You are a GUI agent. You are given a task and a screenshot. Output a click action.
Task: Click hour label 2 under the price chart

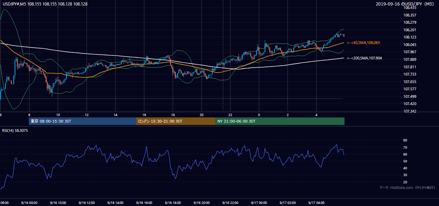coord(288,115)
